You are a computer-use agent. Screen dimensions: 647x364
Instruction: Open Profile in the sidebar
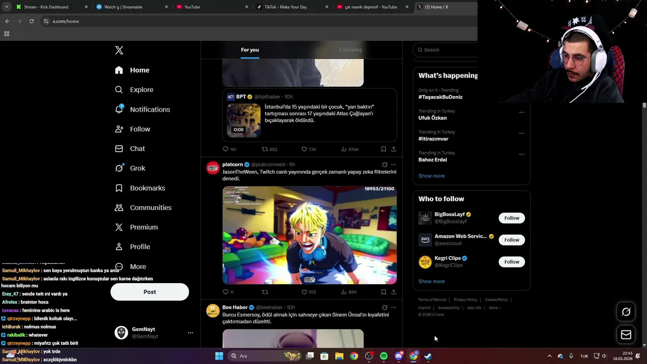(x=133, y=247)
